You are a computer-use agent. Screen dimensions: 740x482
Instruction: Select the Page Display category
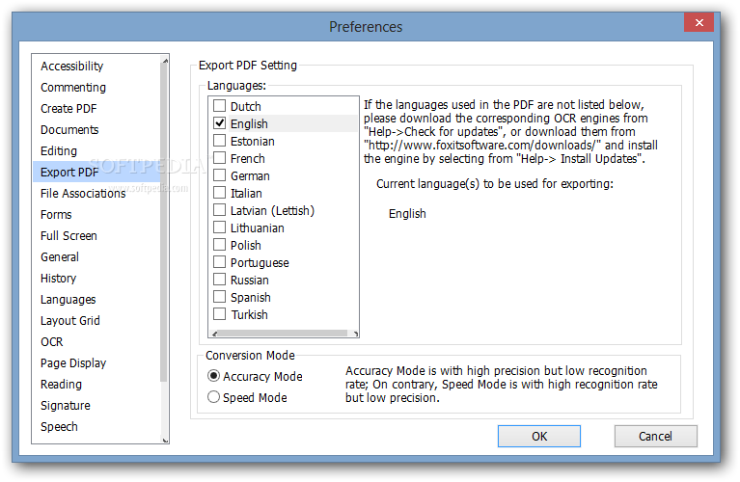click(73, 362)
